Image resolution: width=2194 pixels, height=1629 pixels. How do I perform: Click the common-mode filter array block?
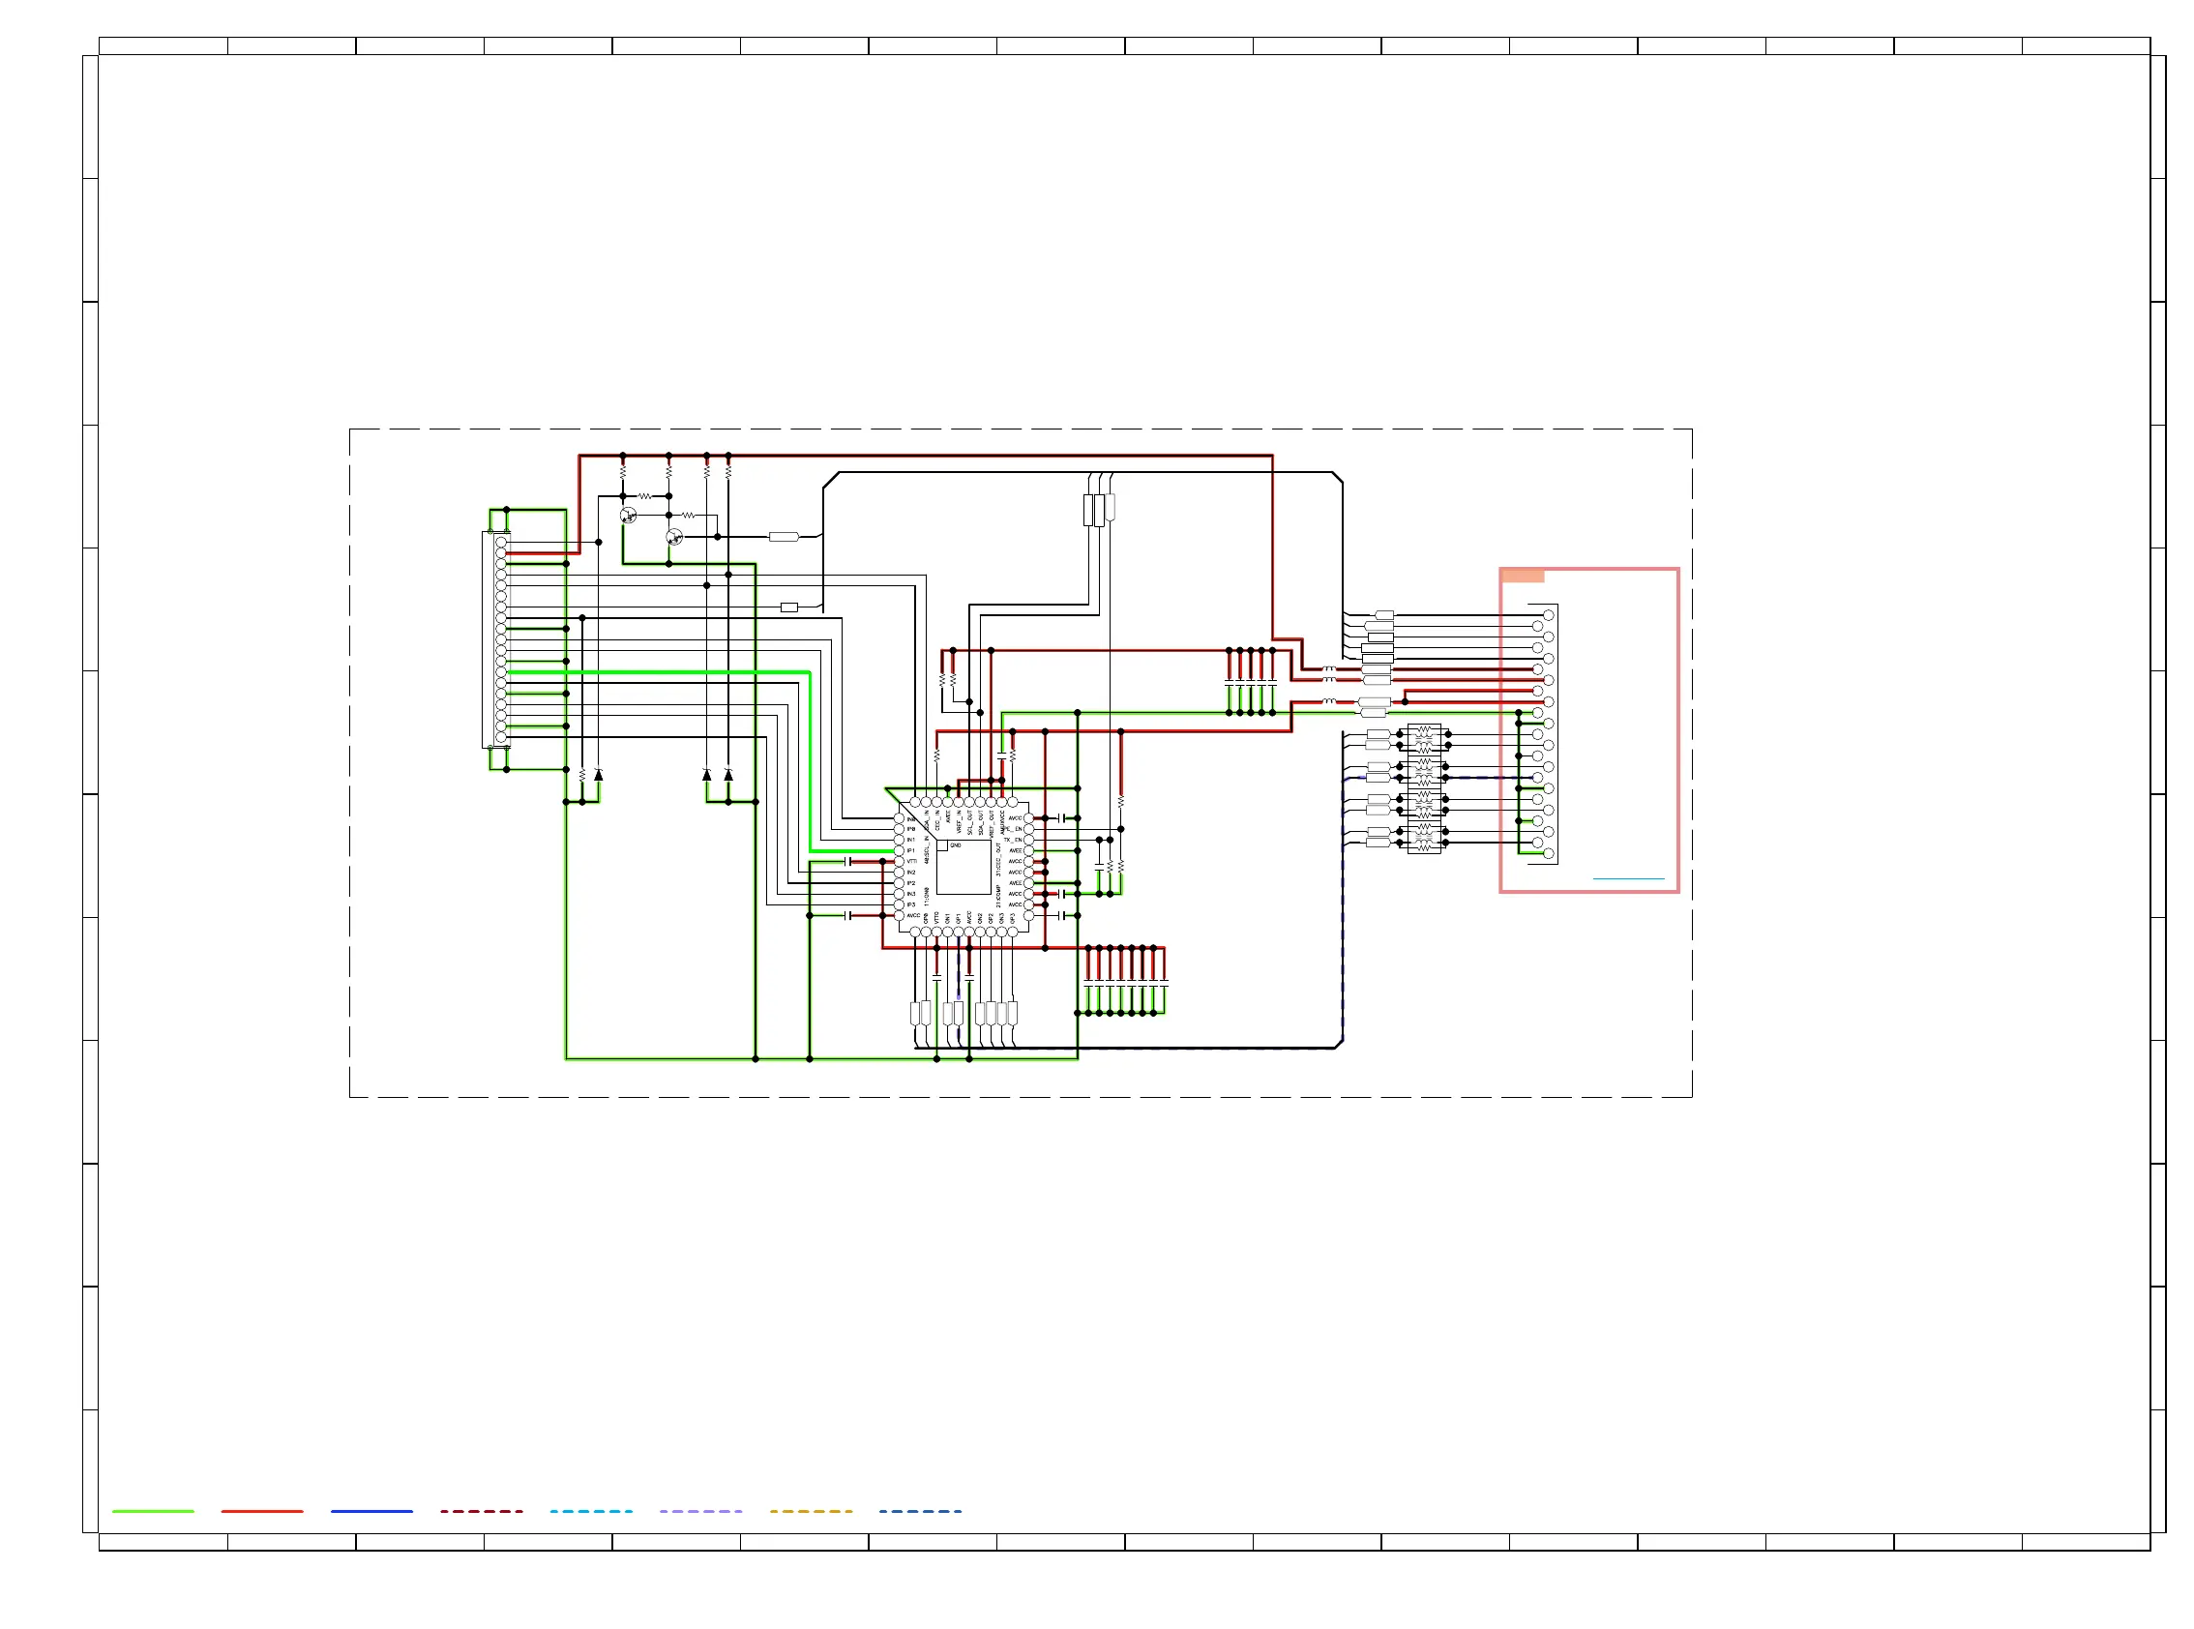[1424, 788]
